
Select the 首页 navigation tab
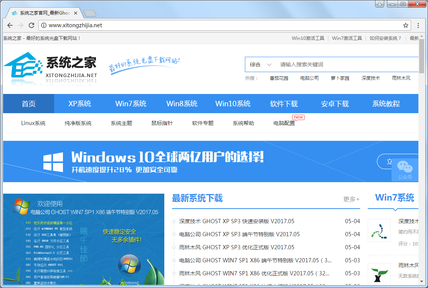click(x=29, y=104)
